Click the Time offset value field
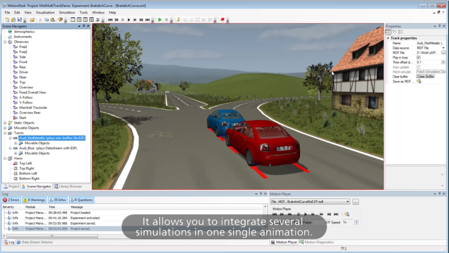Image resolution: width=449 pixels, height=253 pixels. pyautogui.click(x=428, y=62)
